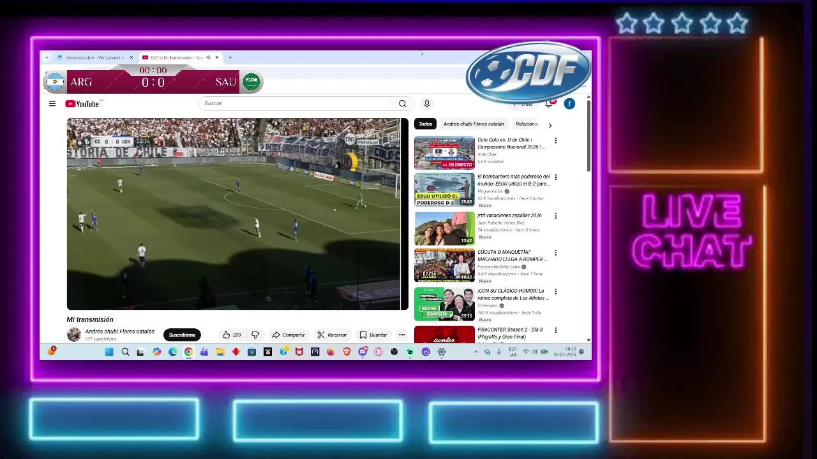Open the settings gear app in taskbar

coord(441,352)
